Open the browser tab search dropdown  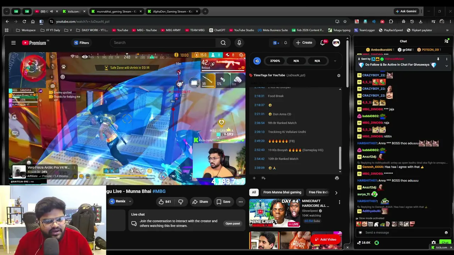click(6, 11)
